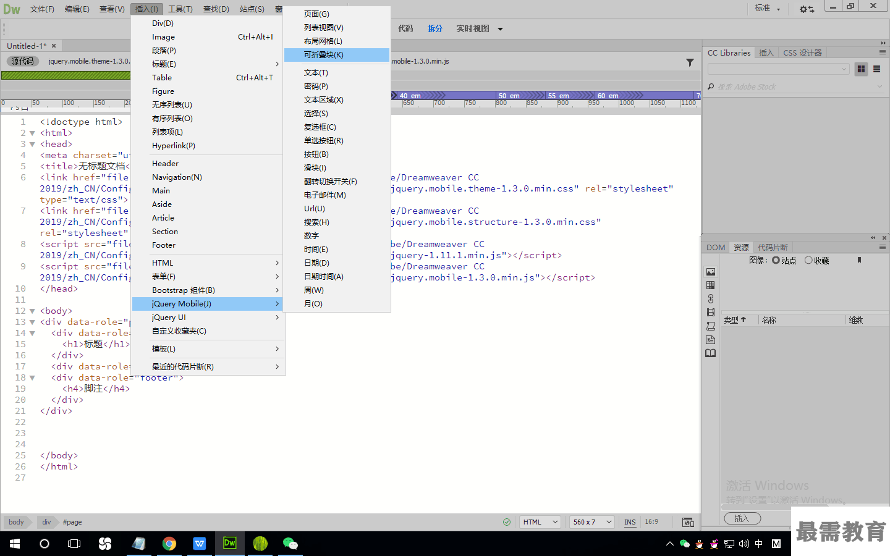Image resolution: width=890 pixels, height=556 pixels.
Task: Switch CC Libraries to grid view
Action: [861, 69]
